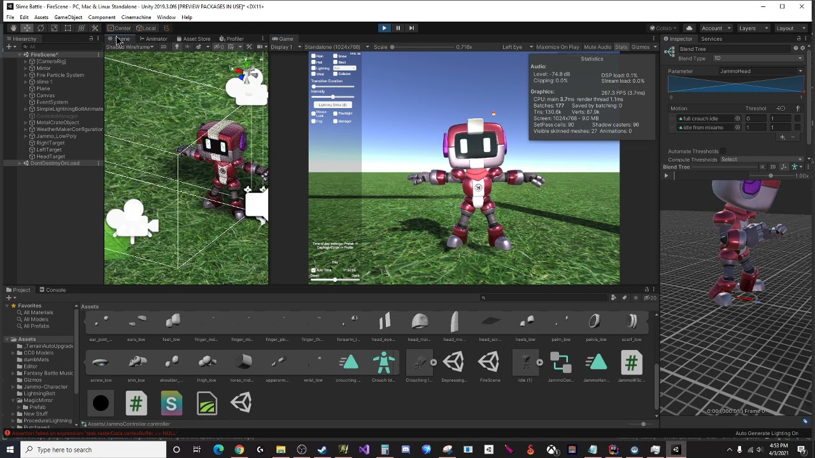815x458 pixels.
Task: Open the JammoHead parameter dropdown
Action: click(x=761, y=71)
